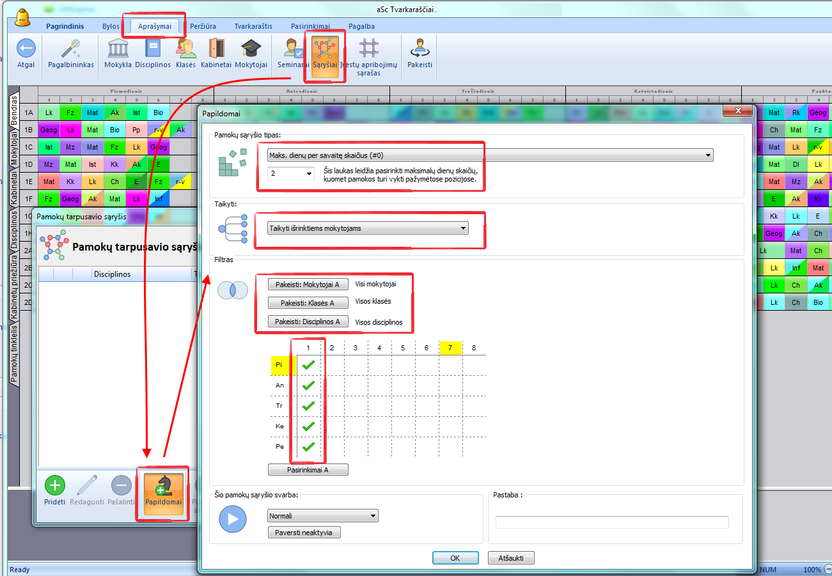Click the Pakeisti: Mokytojai A button
Screen dimensions: 832x576
(307, 284)
